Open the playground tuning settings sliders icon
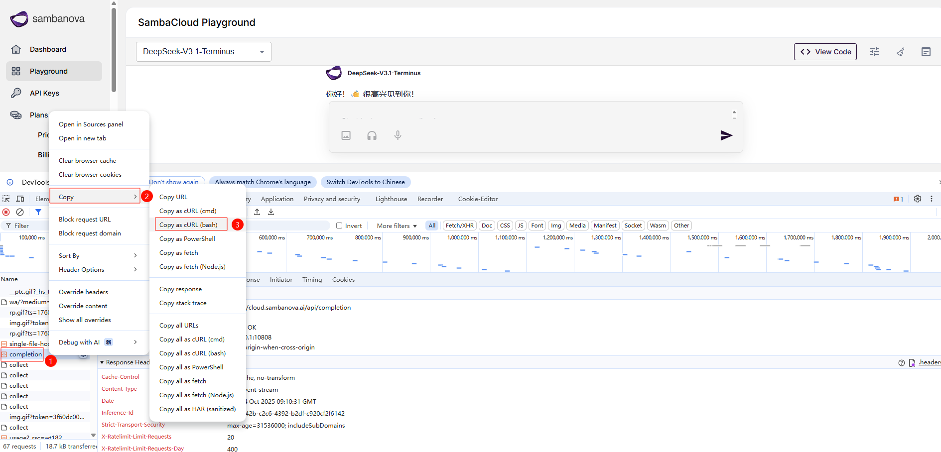This screenshot has height=452, width=941. [x=875, y=52]
